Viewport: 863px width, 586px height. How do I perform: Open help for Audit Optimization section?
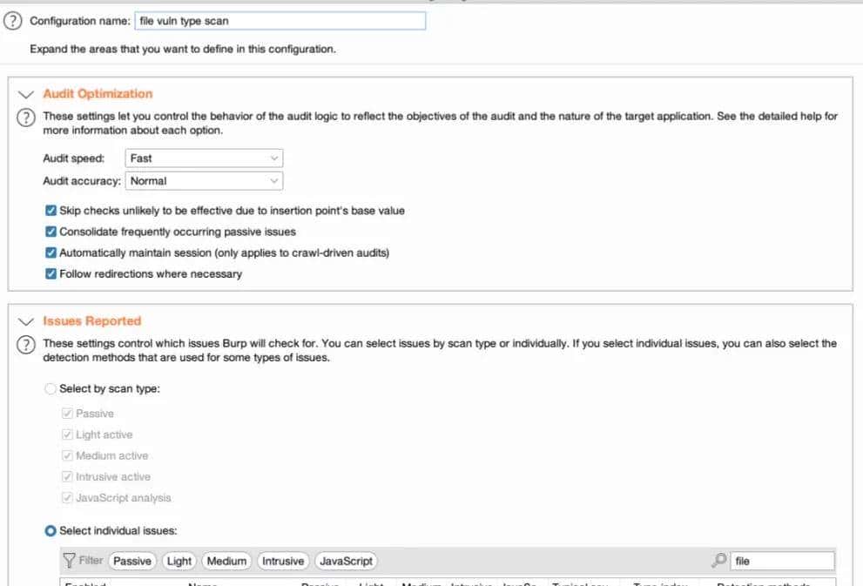click(x=26, y=118)
